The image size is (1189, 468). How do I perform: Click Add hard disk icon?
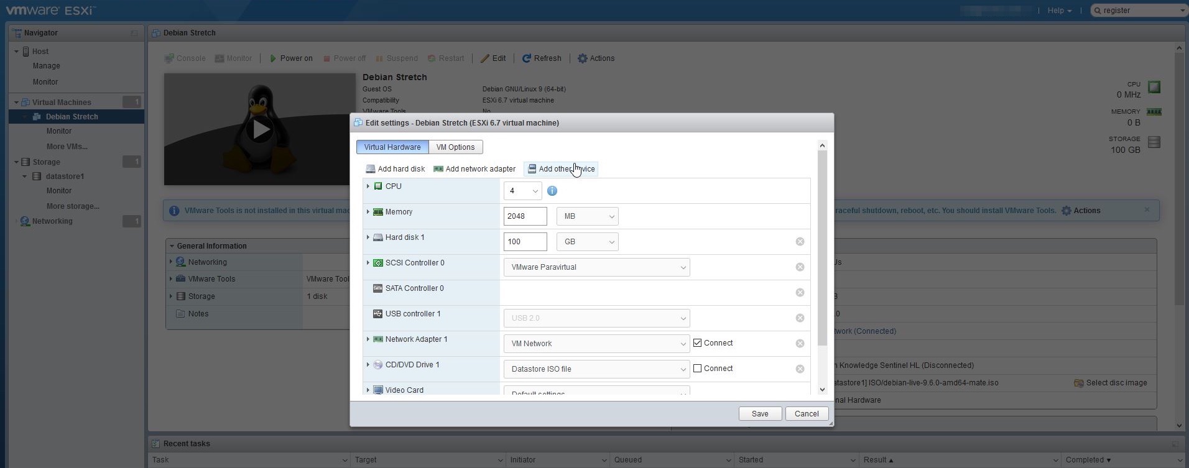click(371, 169)
